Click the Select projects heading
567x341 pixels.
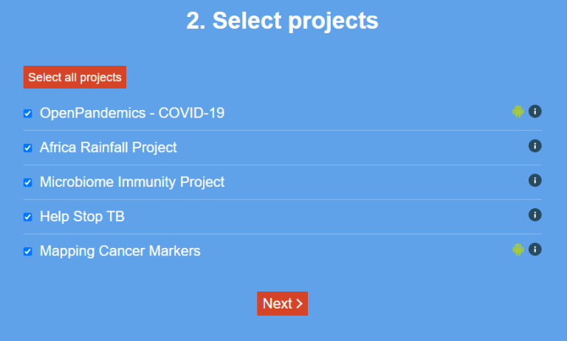click(x=282, y=21)
